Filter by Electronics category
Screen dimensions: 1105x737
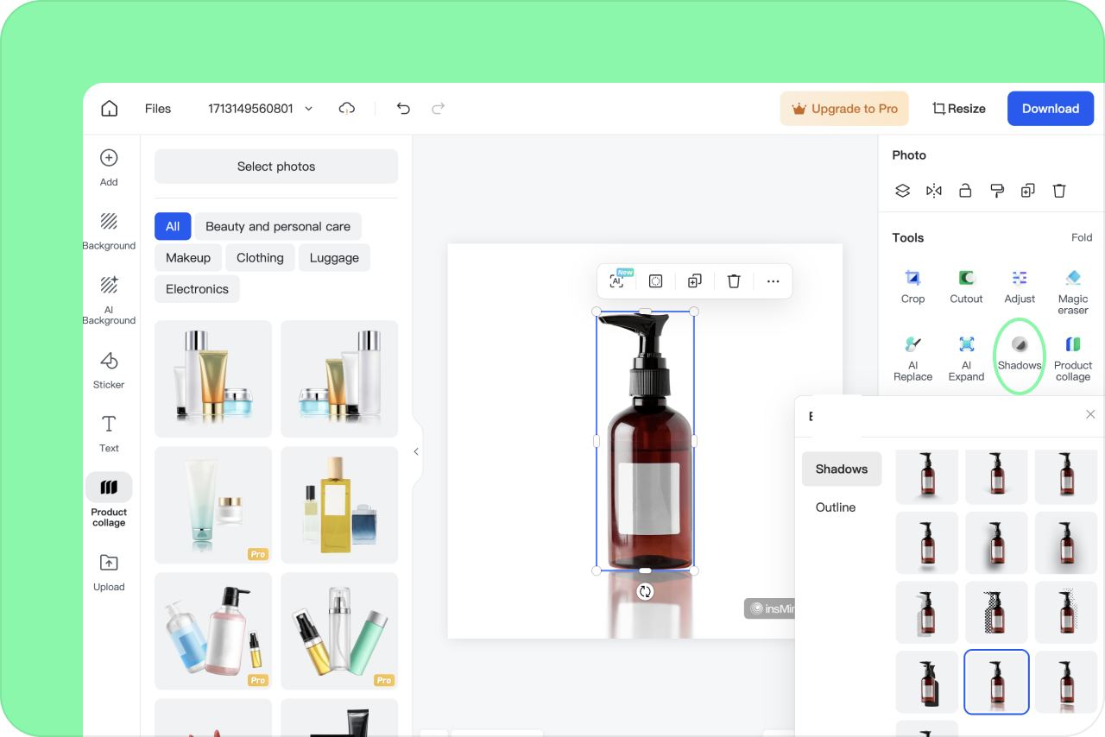pos(197,288)
